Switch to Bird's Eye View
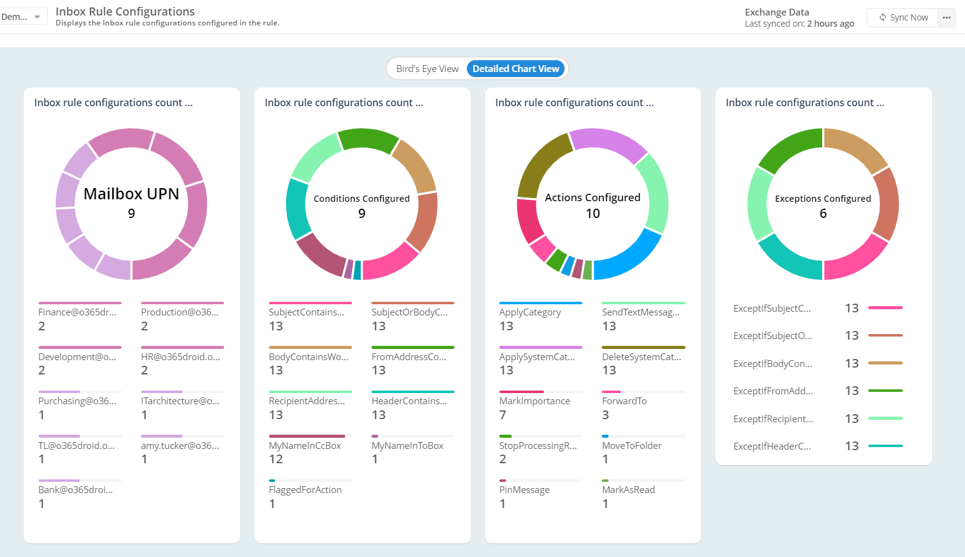The image size is (965, 557). [427, 69]
